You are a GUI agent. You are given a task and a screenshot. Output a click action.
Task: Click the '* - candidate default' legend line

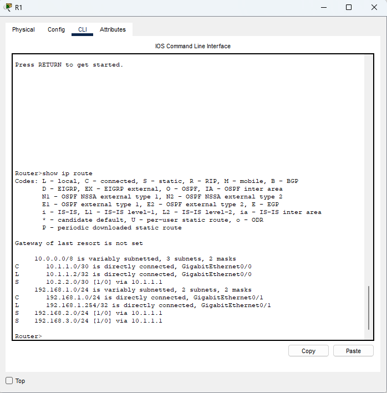152,220
